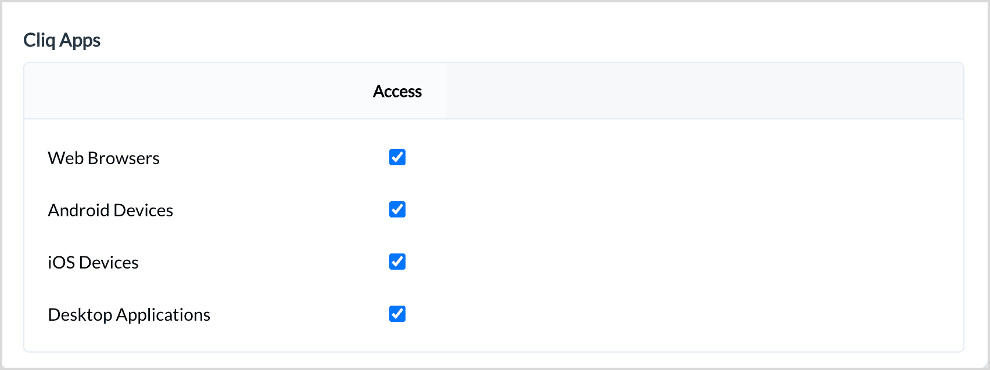Select the Android Devices row label
This screenshot has height=370, width=990.
click(110, 210)
